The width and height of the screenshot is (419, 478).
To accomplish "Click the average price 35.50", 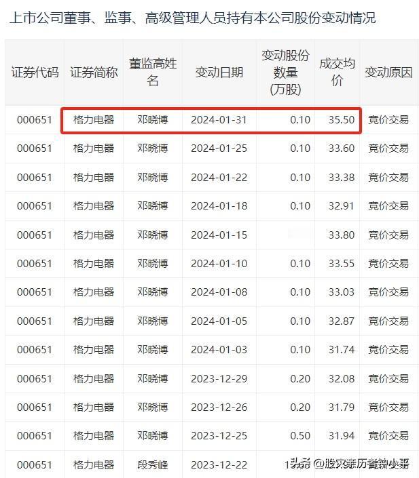I will click(342, 120).
